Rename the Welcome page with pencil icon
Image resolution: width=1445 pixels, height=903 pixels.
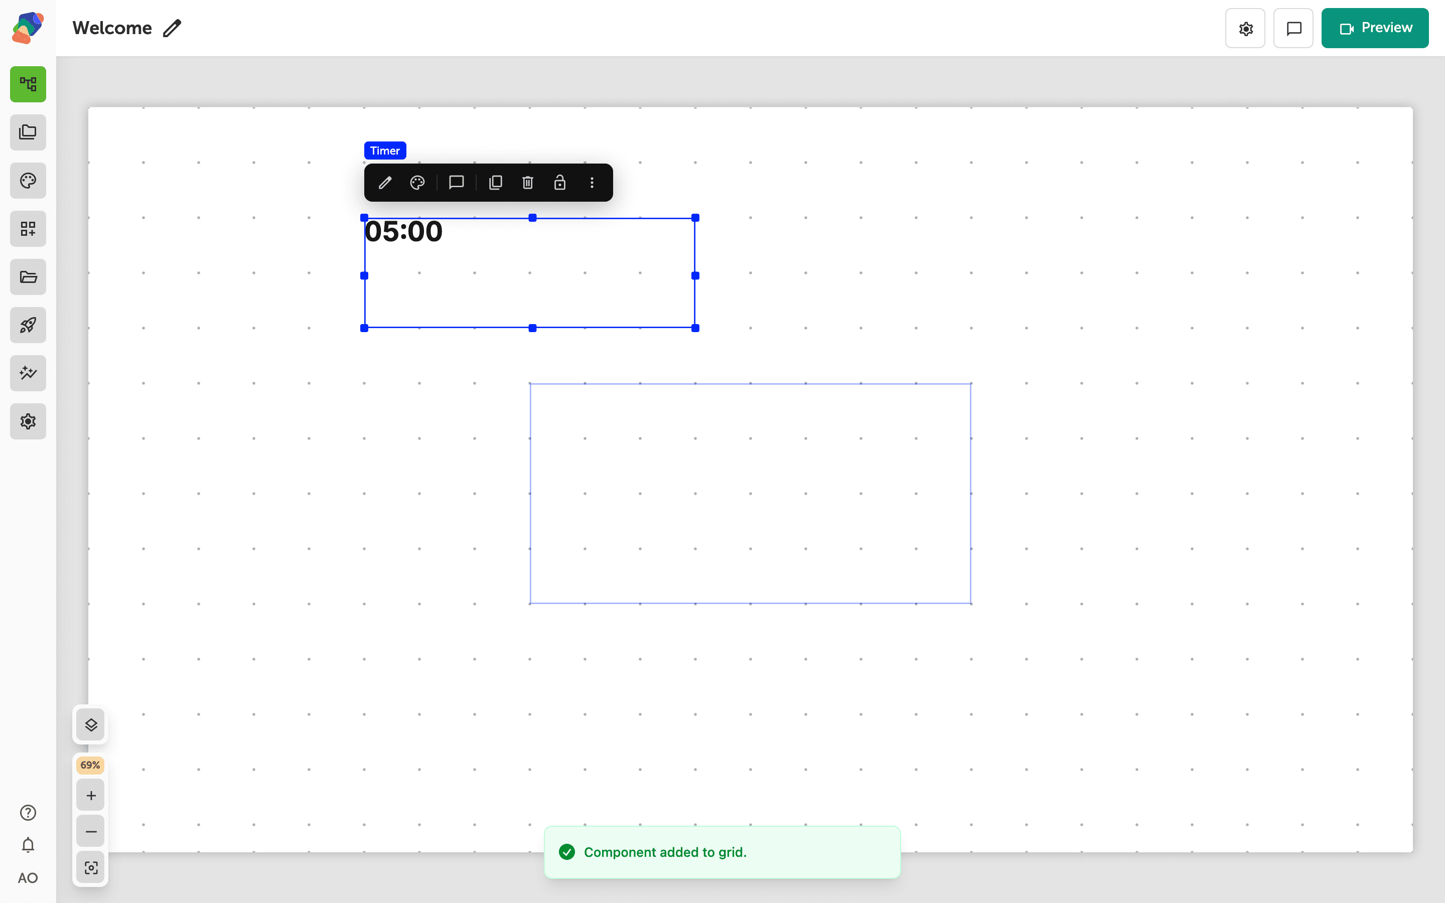[172, 28]
